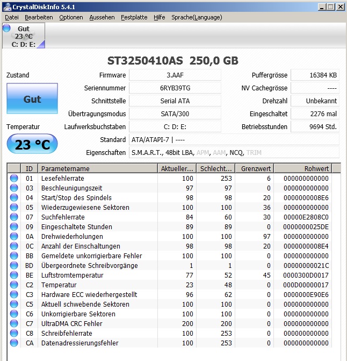Click status icon for Eingeschaltete Stunden
Image resolution: width=347 pixels, height=361 pixels.
pos(14,226)
